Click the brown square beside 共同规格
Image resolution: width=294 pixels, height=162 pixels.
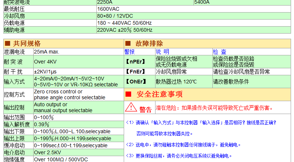coord(7,44)
